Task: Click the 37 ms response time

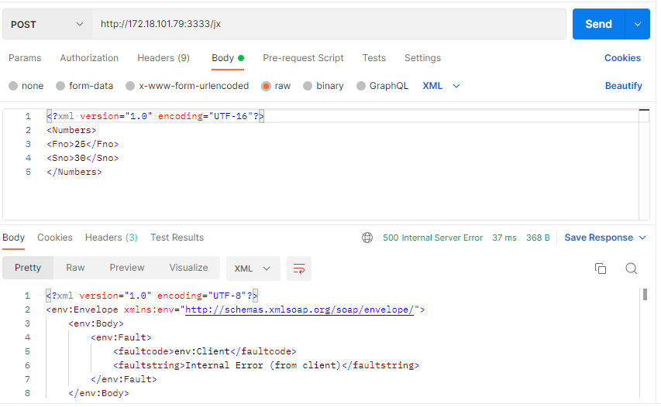Action: pos(504,238)
